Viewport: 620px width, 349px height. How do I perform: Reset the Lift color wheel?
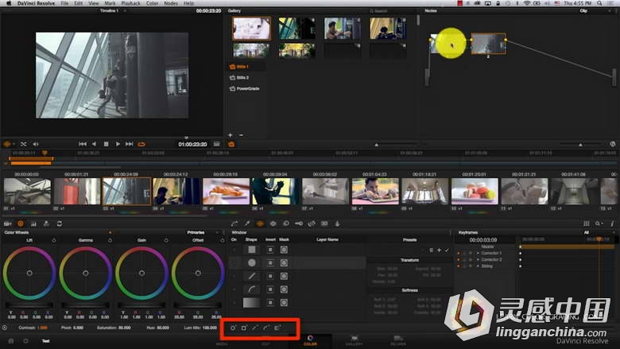point(54,240)
